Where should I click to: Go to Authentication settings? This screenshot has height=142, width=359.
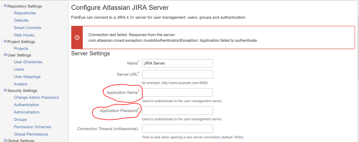[27, 105]
